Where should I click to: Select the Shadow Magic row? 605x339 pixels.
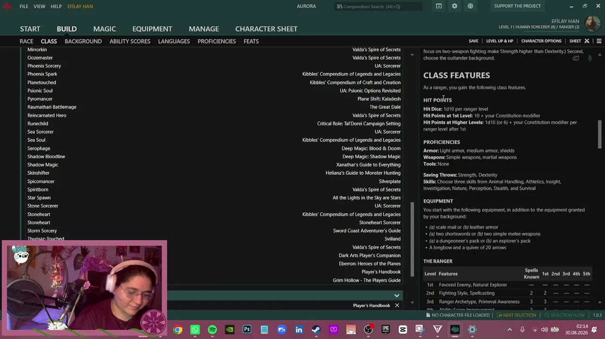pos(214,165)
